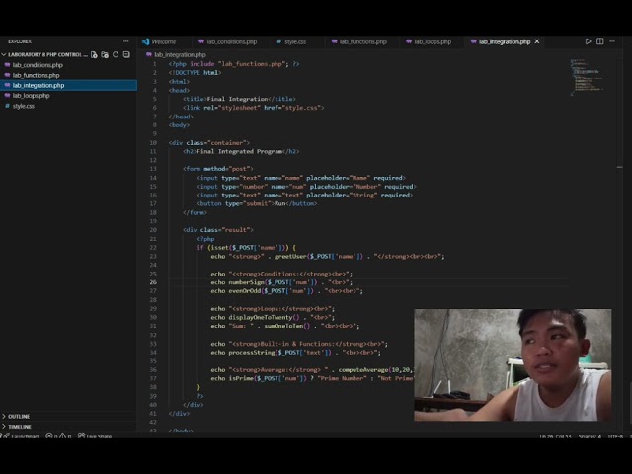This screenshot has width=632, height=474.
Task: Click the Live Share status bar button
Action: tap(97, 435)
